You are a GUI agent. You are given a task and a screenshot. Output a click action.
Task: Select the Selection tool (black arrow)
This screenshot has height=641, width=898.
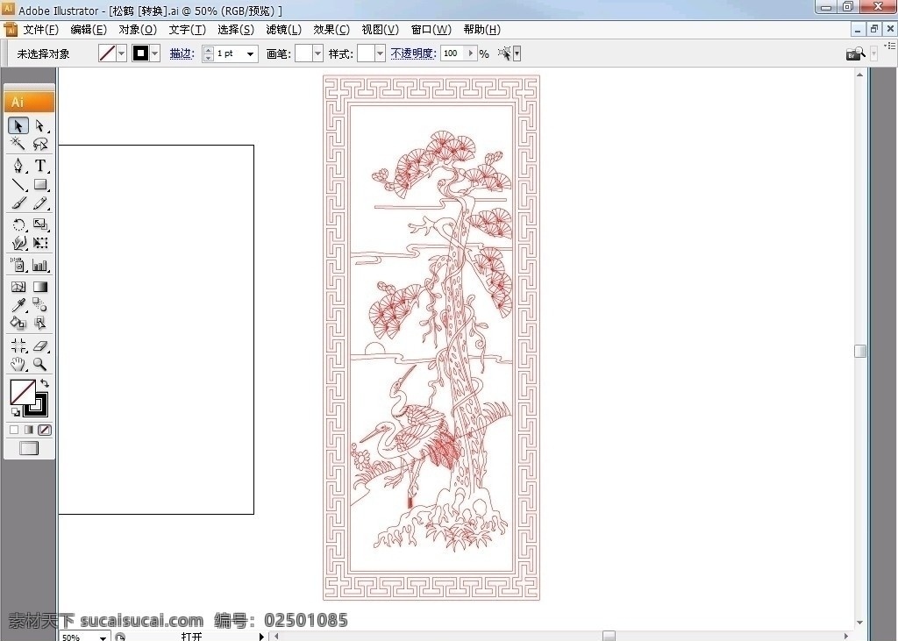(18, 125)
